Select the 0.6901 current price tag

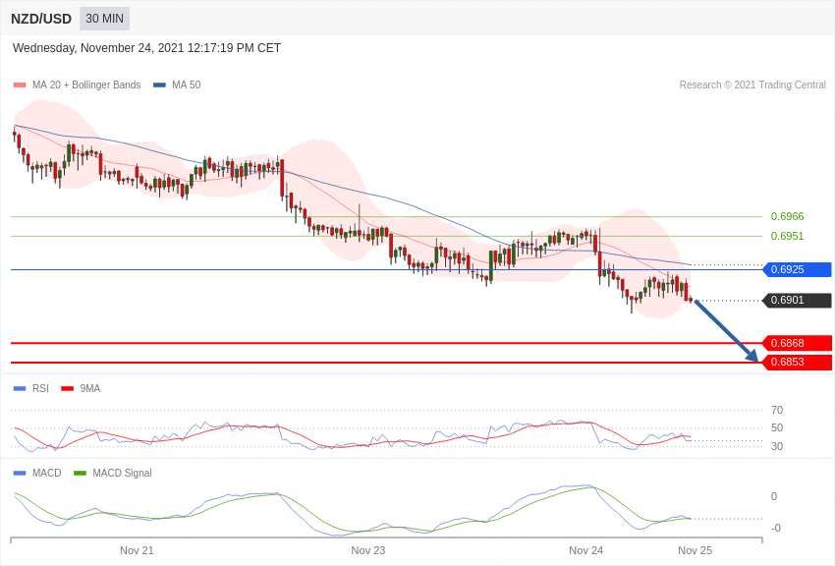pos(798,301)
